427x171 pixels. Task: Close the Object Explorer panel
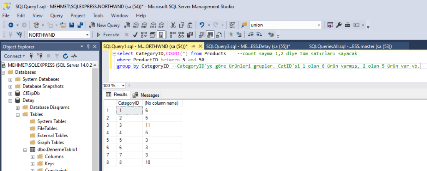tap(95, 47)
